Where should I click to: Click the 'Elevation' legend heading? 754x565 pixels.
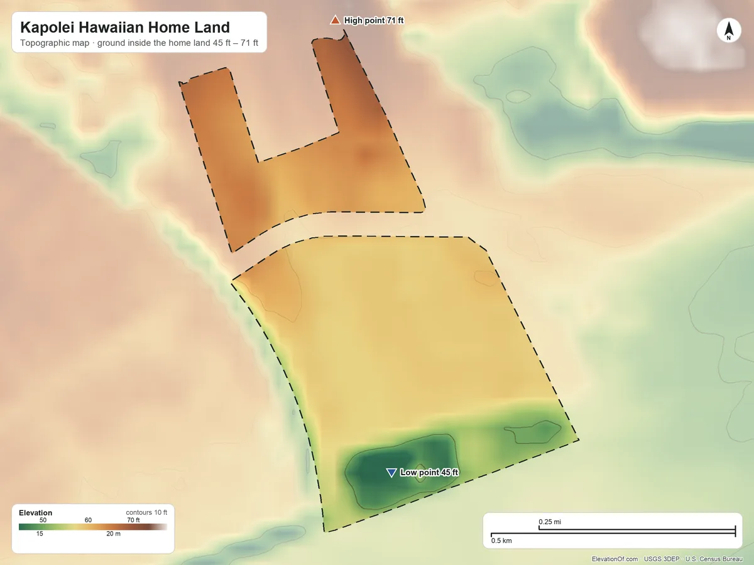[36, 513]
